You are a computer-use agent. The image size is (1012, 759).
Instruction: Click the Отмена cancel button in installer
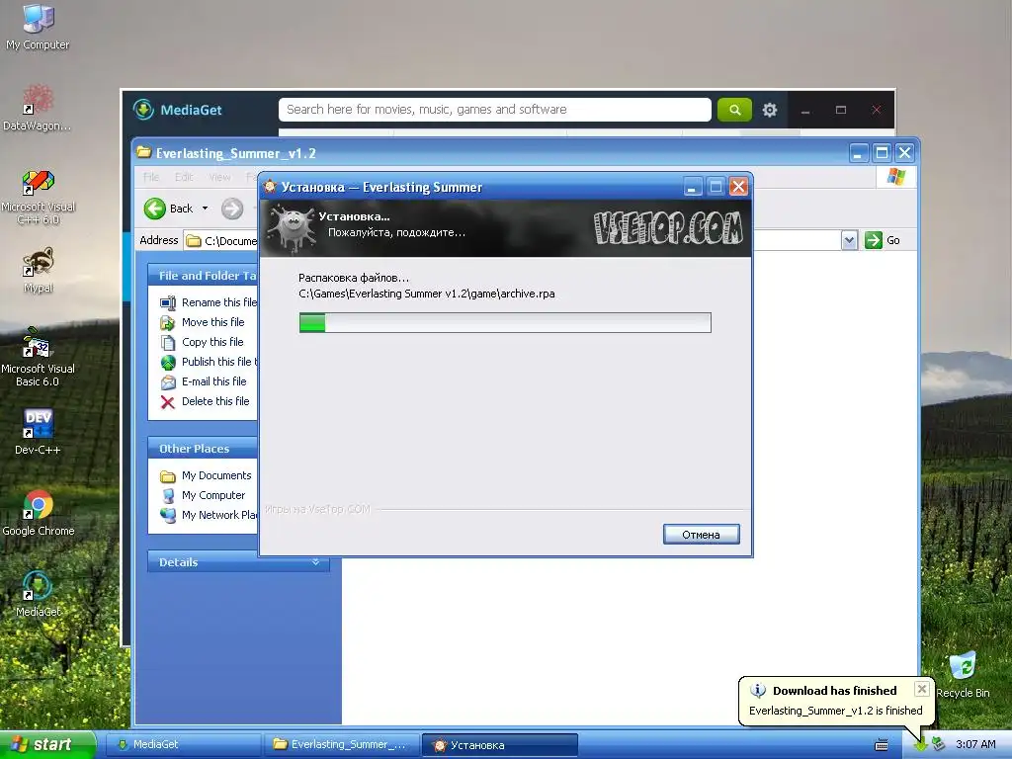(x=701, y=535)
